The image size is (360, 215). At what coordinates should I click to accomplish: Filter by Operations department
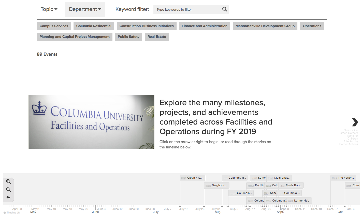[x=312, y=26]
